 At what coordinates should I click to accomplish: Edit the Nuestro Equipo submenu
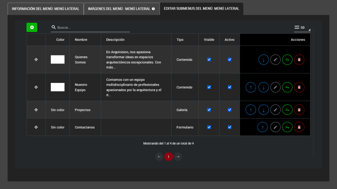pos(275,87)
